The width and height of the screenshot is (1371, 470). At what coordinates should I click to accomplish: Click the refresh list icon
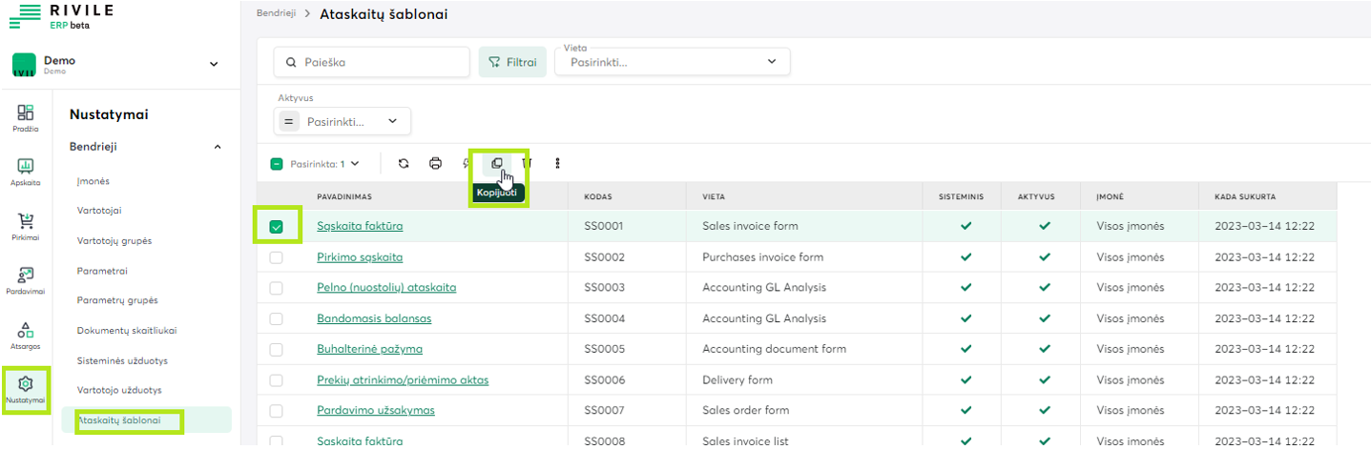coord(404,163)
